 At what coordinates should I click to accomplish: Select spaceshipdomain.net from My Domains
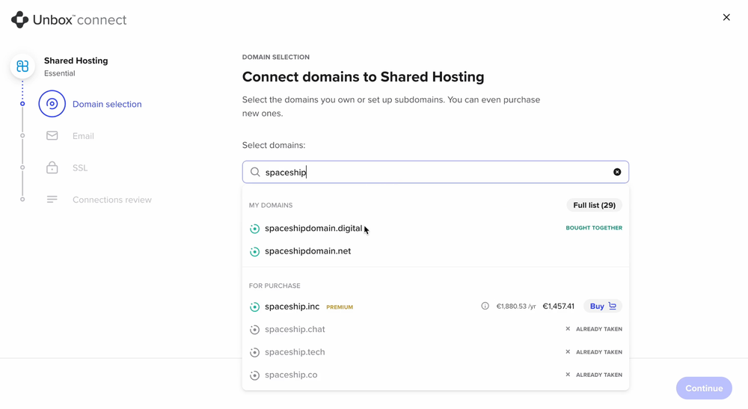pos(307,251)
